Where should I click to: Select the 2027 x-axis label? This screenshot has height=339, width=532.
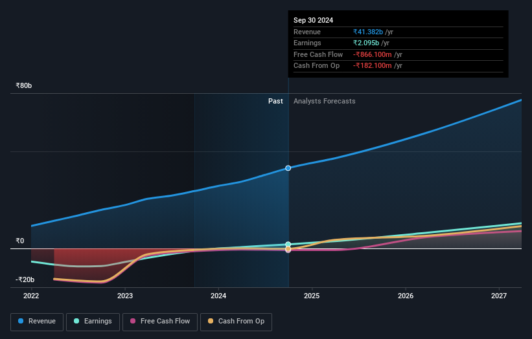[499, 296]
